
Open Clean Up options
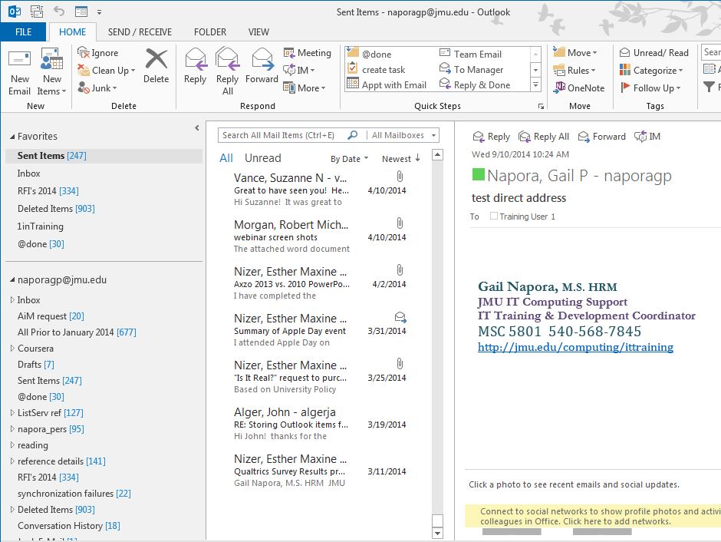point(106,71)
